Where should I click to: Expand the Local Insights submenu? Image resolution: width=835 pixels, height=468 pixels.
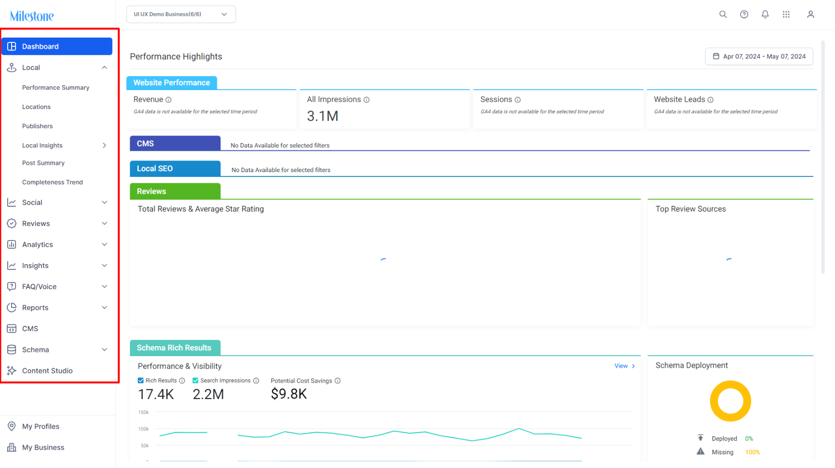[105, 146]
